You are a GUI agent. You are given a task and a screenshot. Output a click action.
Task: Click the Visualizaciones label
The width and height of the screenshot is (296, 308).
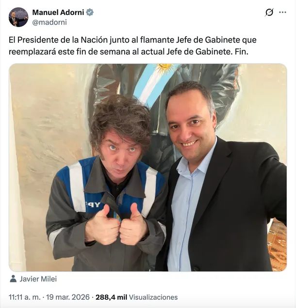(153, 297)
